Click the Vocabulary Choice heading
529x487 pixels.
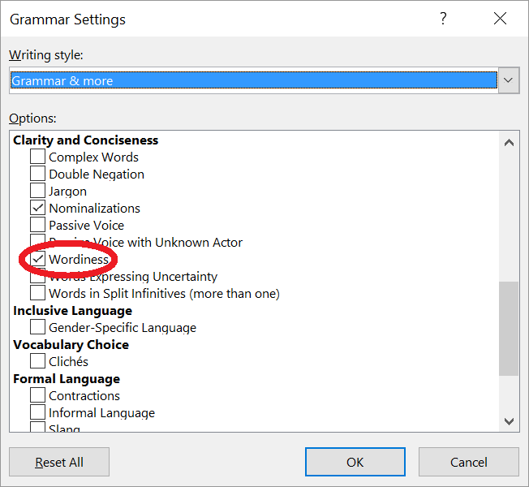click(x=71, y=345)
